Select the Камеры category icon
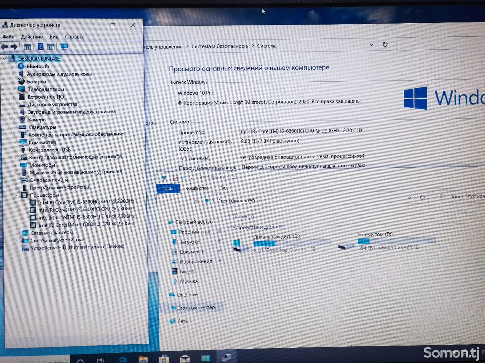This screenshot has height=363, width=485. pyautogui.click(x=22, y=119)
